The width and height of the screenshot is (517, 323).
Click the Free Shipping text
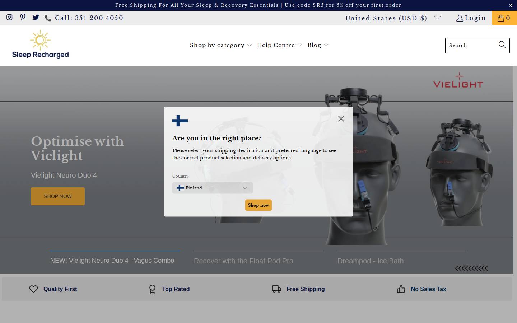[306, 289]
